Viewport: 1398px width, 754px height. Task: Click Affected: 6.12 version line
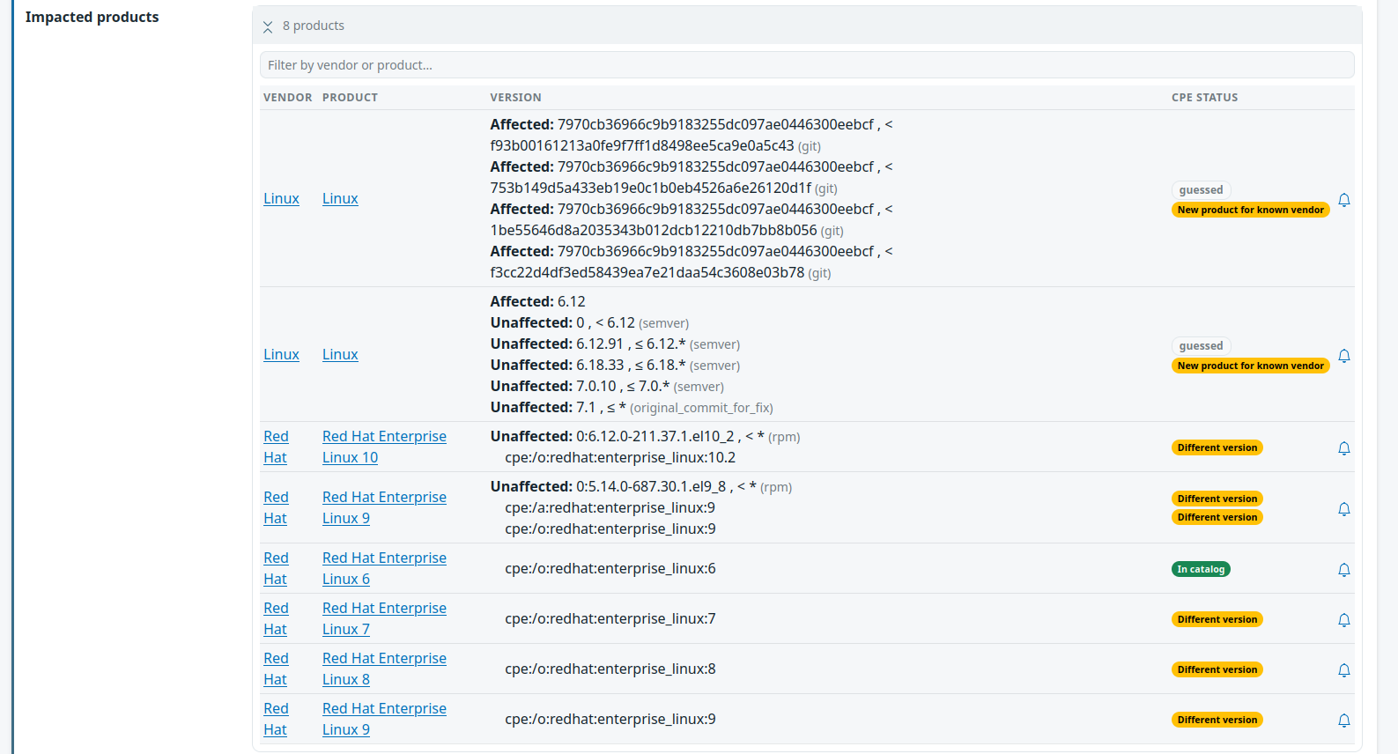pos(537,301)
